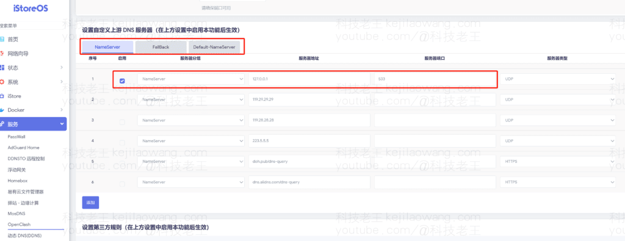The height and width of the screenshot is (241, 625).
Task: Open OpenClash menu item
Action: tap(19, 225)
